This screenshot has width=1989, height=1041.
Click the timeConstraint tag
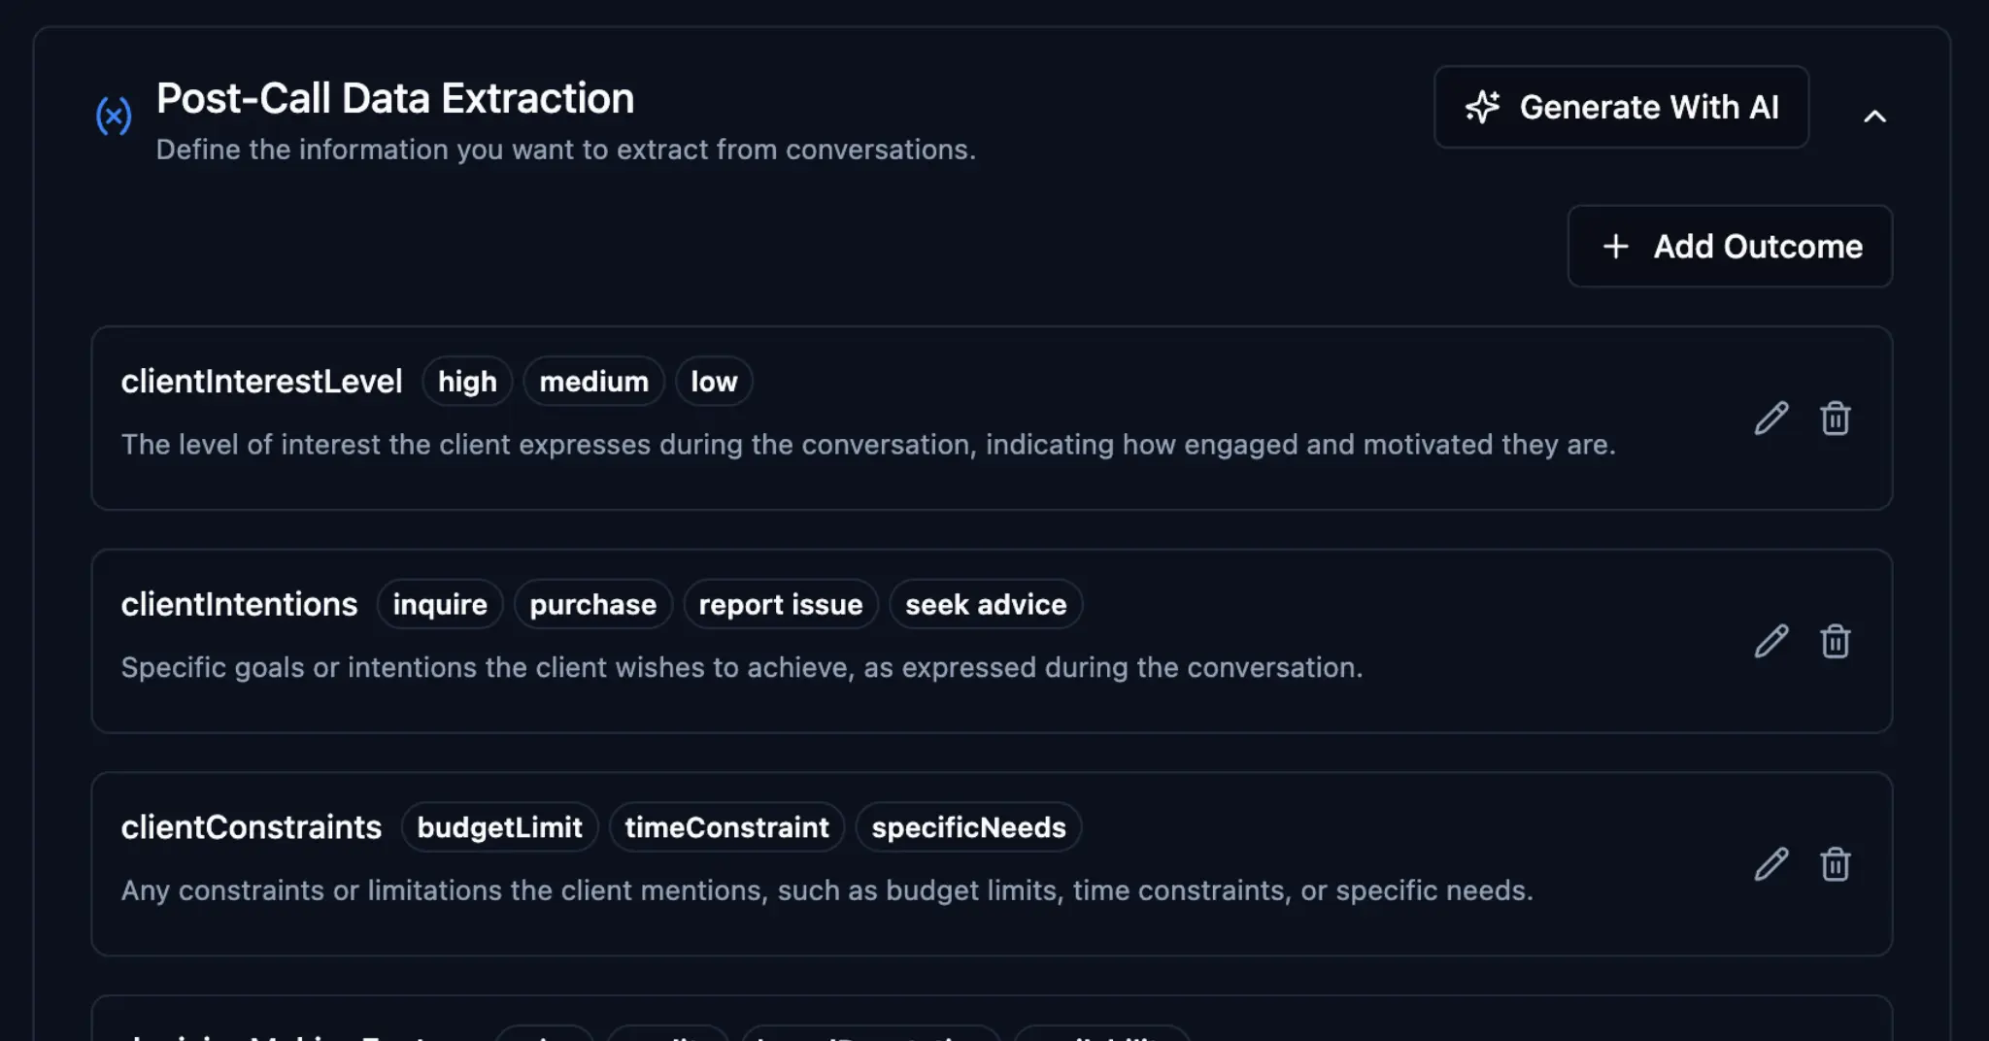726,827
